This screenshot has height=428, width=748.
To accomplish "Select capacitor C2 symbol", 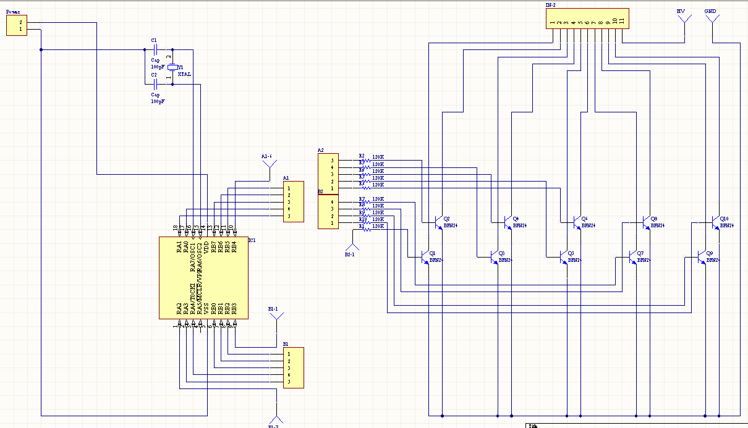I will point(155,84).
